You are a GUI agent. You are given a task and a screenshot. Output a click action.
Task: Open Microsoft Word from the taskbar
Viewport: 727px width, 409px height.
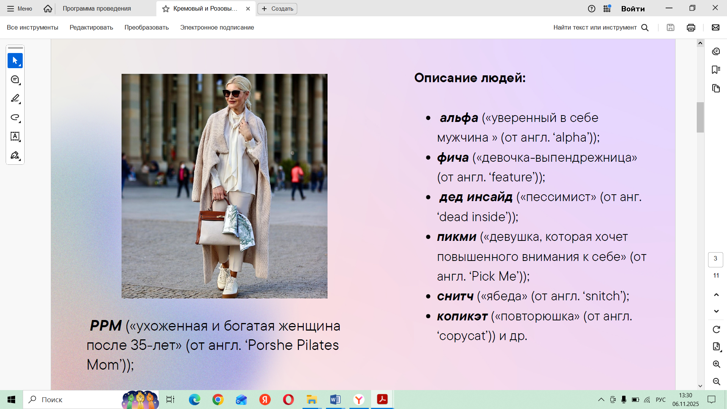tap(335, 400)
